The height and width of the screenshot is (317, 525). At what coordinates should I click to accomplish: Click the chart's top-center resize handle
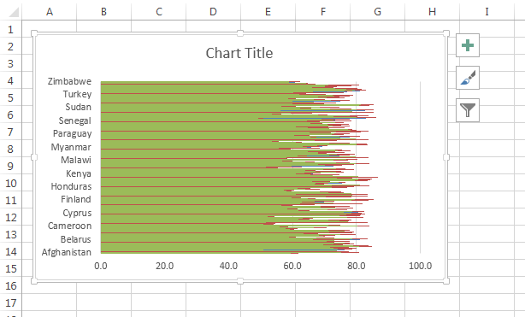point(239,33)
